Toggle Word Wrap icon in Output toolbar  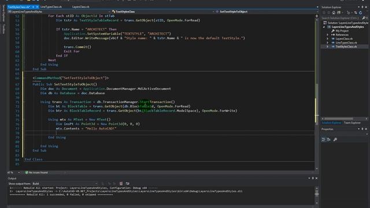pos(127,184)
